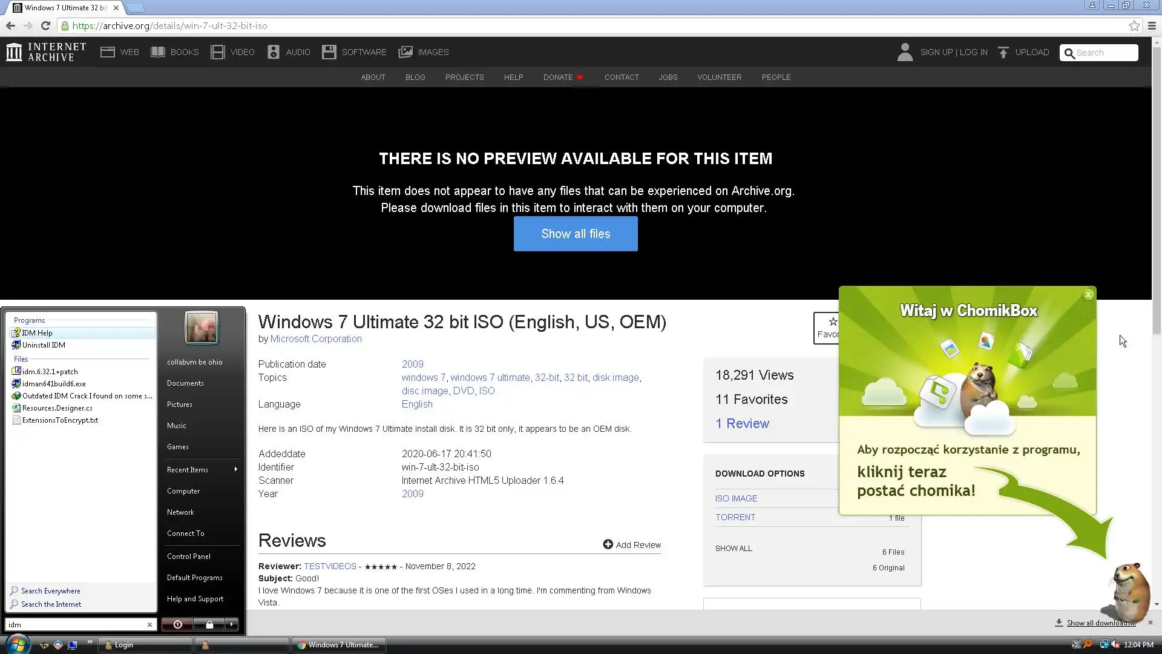Viewport: 1162px width, 654px height.
Task: Open the Images section icon
Action: [x=405, y=52]
